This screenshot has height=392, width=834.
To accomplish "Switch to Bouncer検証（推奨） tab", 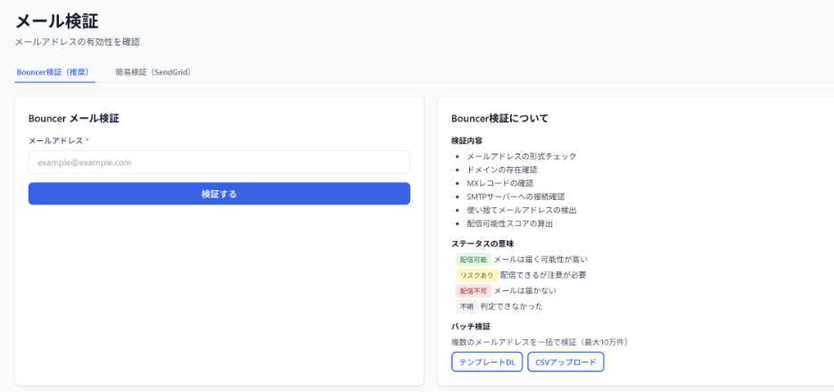I will (54, 72).
